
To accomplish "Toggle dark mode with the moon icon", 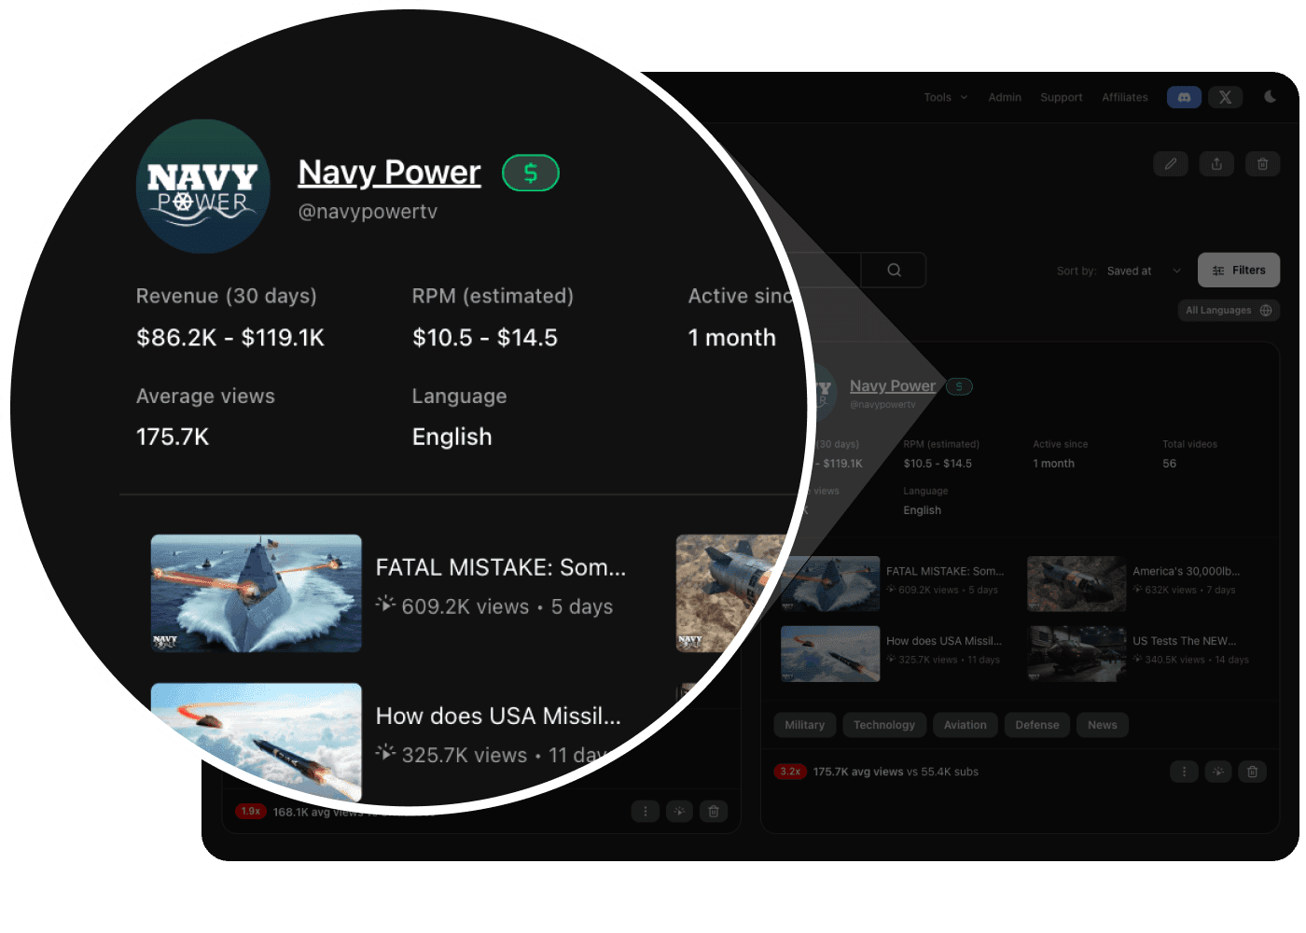I will click(1271, 97).
